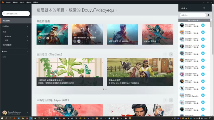Join Lao-Wei666's game

click(203, 88)
